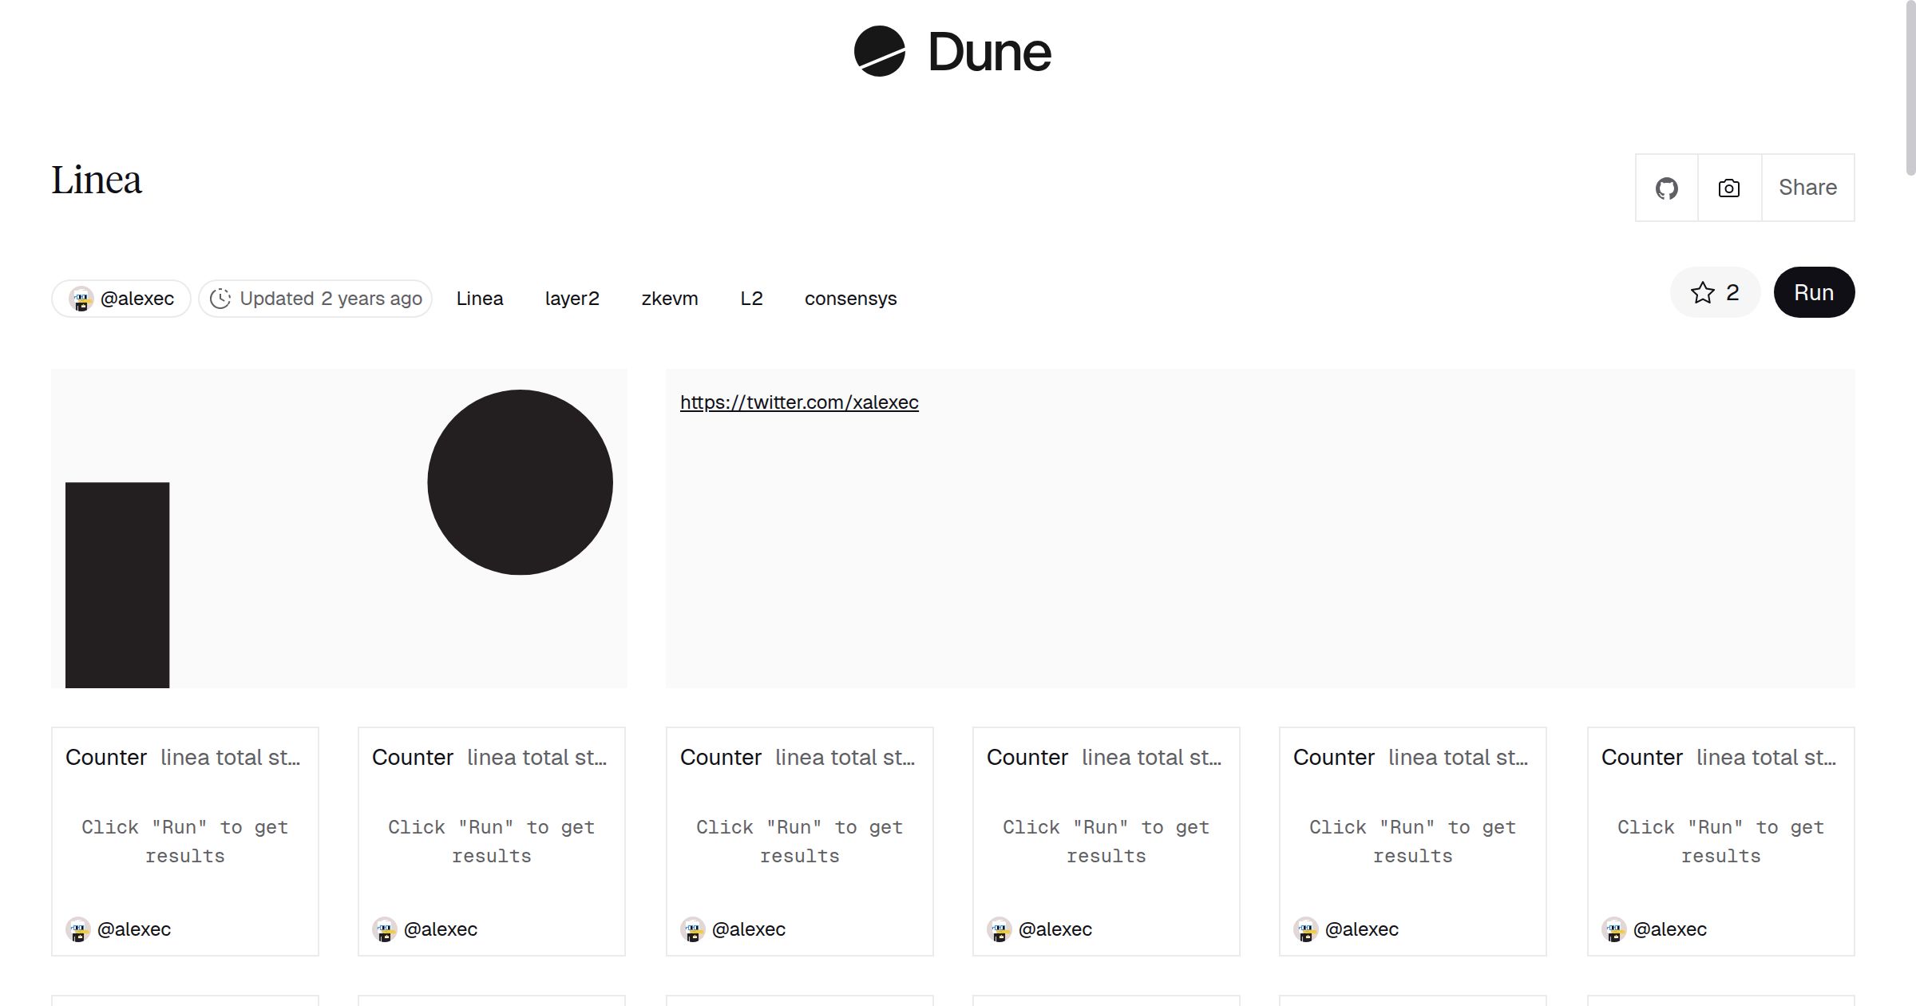The height and width of the screenshot is (1006, 1916).
Task: Click the camera screenshot icon
Action: [x=1729, y=188]
